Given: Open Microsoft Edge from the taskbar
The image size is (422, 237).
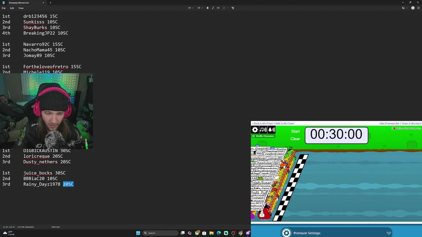Looking at the screenshot, I should pos(219,233).
